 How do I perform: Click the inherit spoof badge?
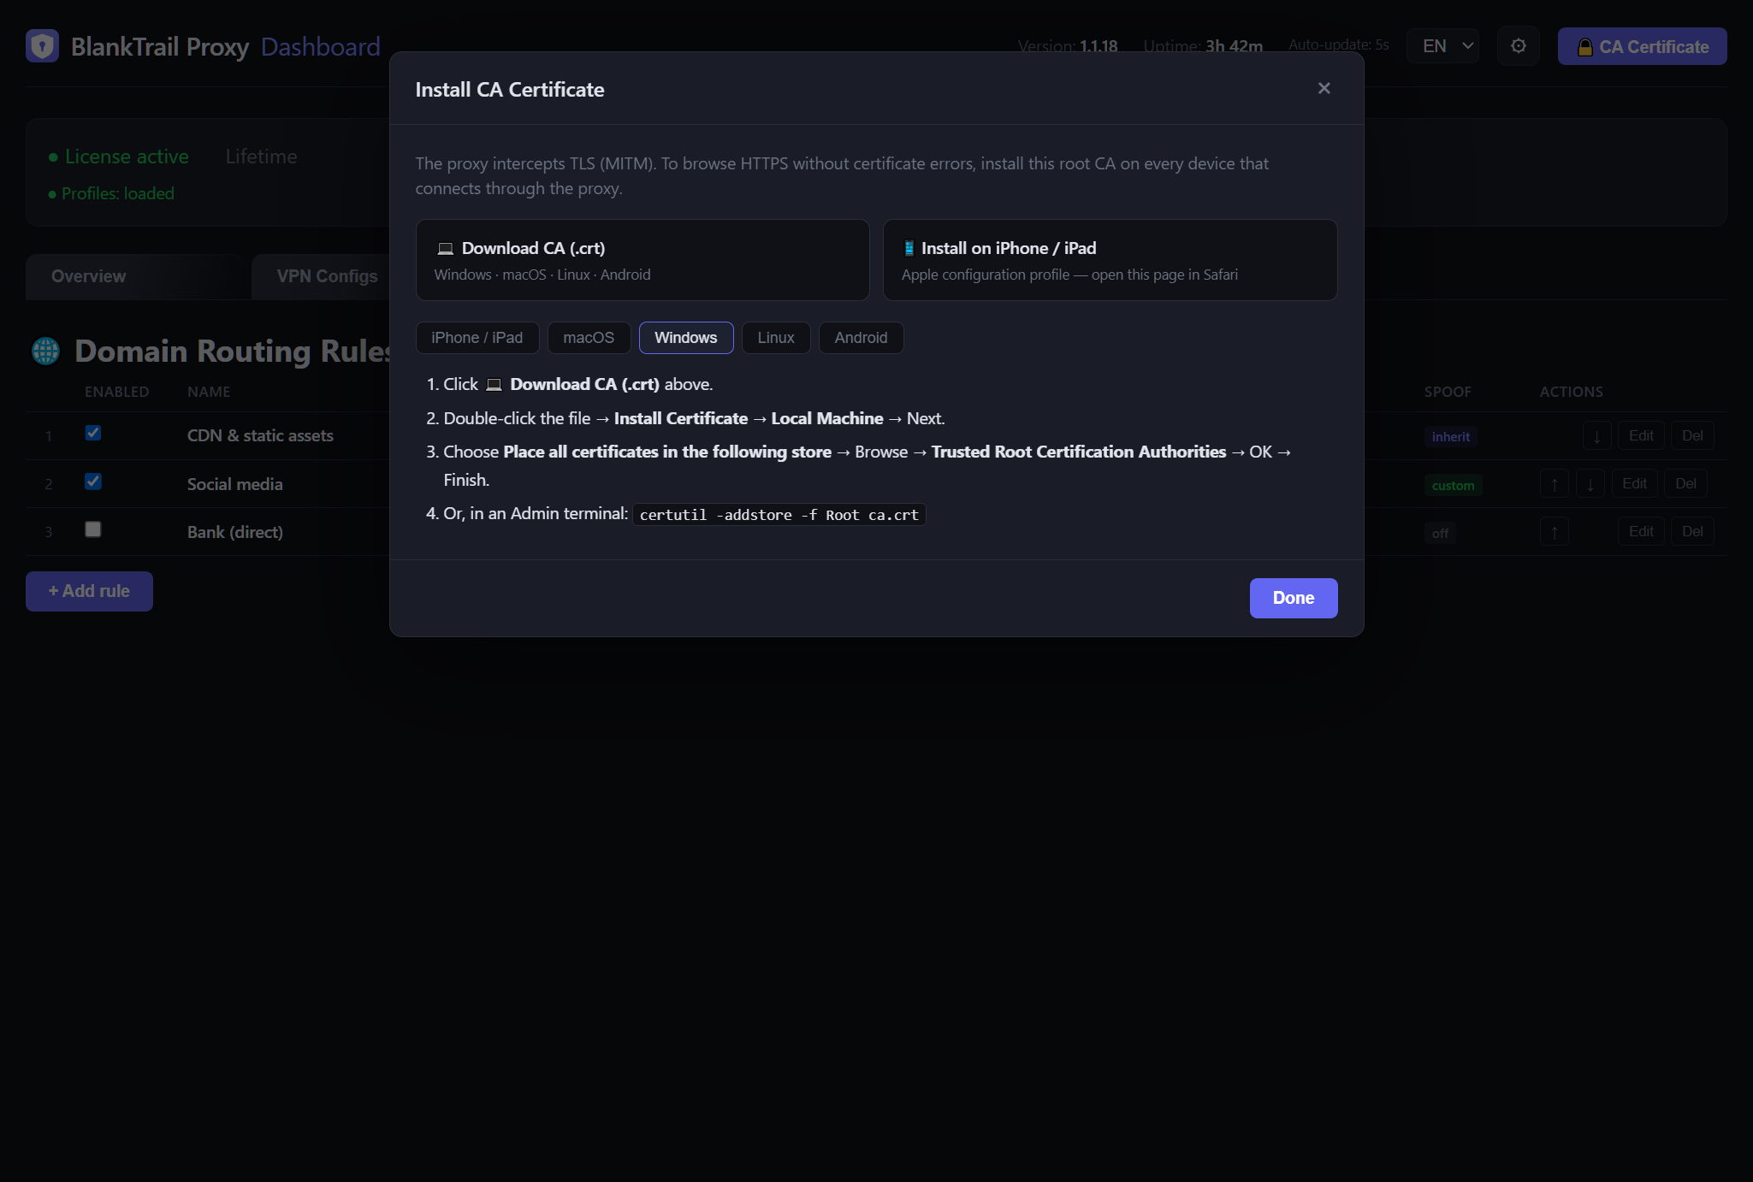pos(1451,436)
